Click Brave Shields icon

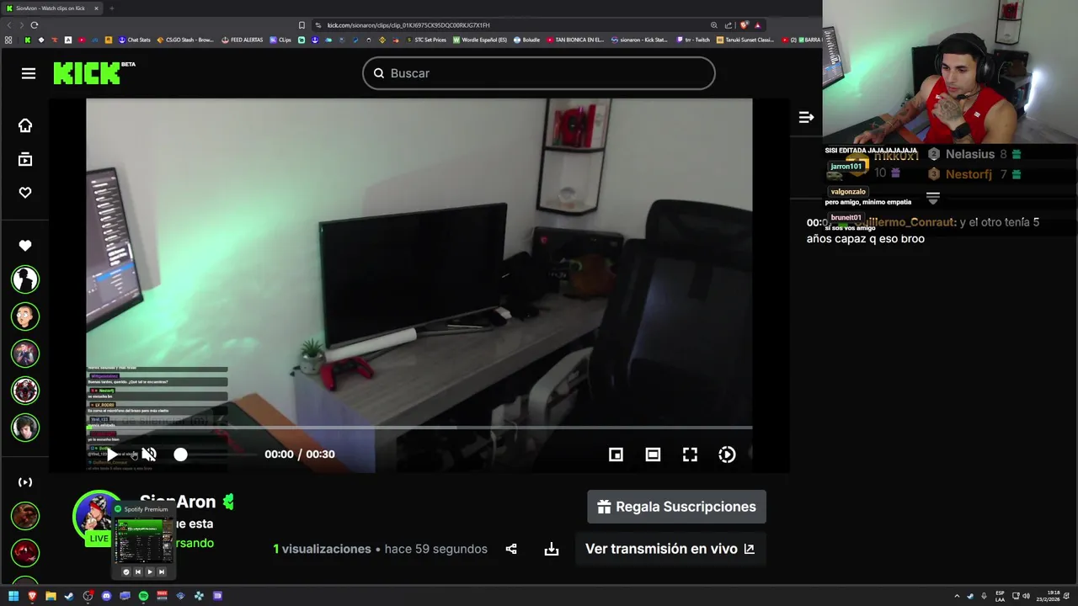(744, 25)
